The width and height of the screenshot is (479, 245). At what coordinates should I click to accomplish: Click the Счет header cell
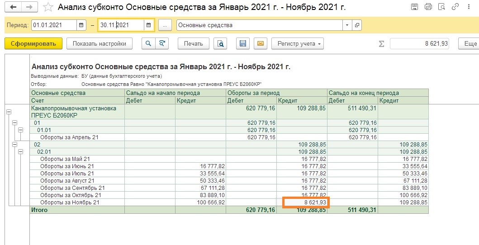[77, 100]
